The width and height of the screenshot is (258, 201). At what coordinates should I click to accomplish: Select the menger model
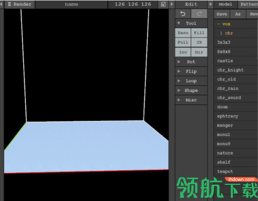(x=235, y=125)
